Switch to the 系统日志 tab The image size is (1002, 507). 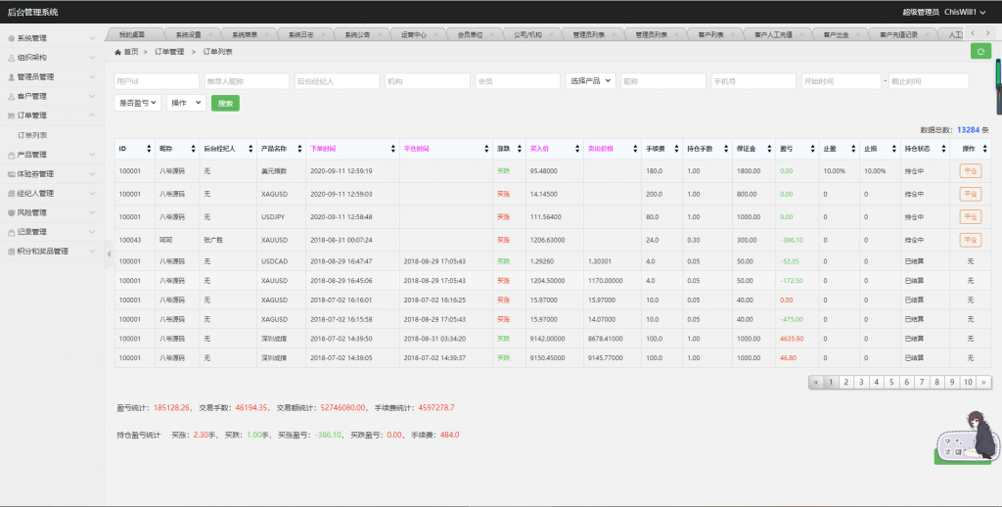pyautogui.click(x=300, y=34)
